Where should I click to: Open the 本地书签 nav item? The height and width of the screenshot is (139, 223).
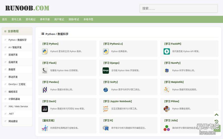(x=88, y=19)
